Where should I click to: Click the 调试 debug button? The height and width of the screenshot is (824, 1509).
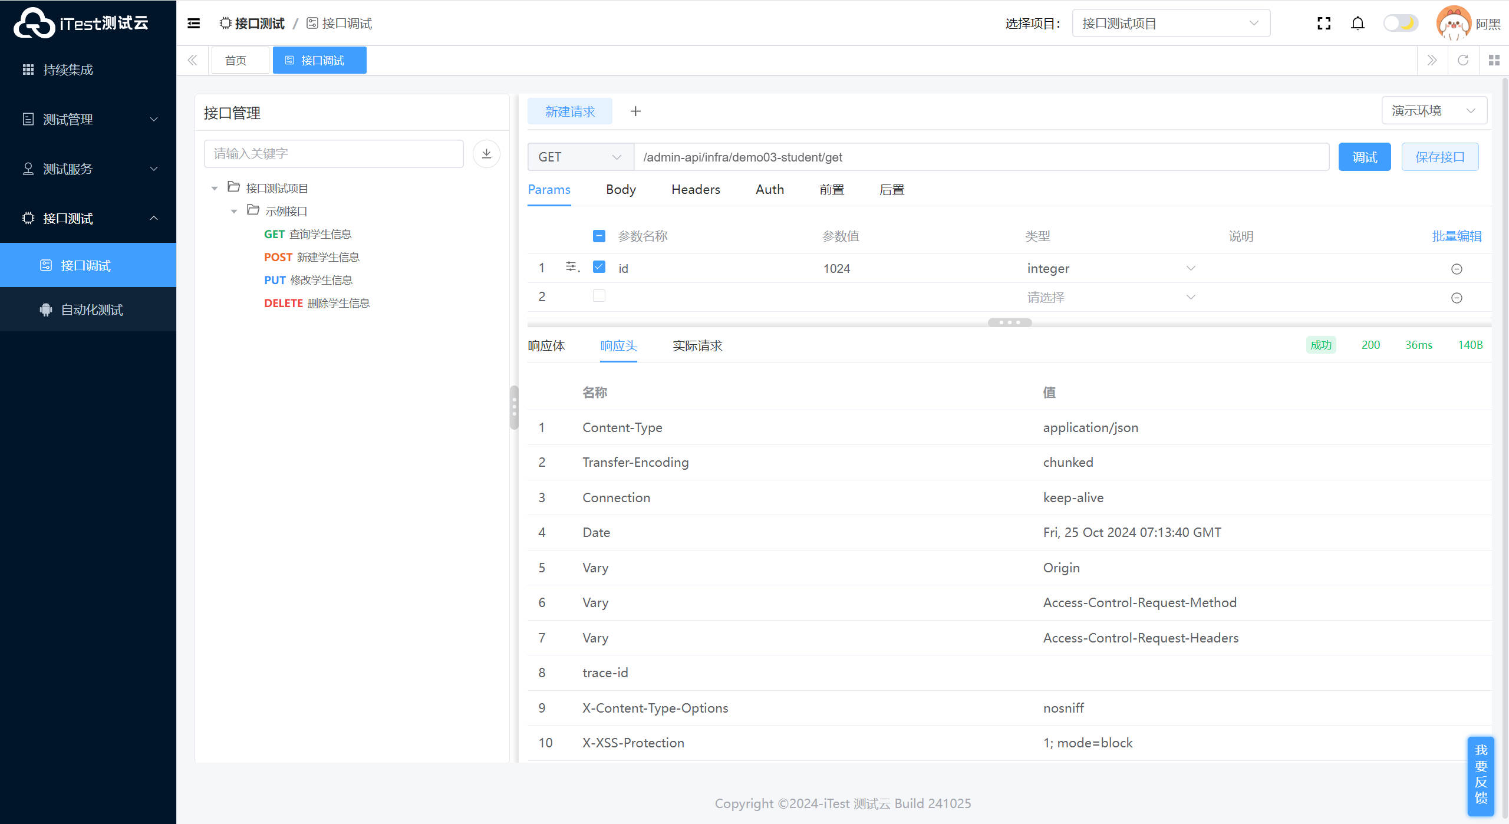pos(1364,157)
